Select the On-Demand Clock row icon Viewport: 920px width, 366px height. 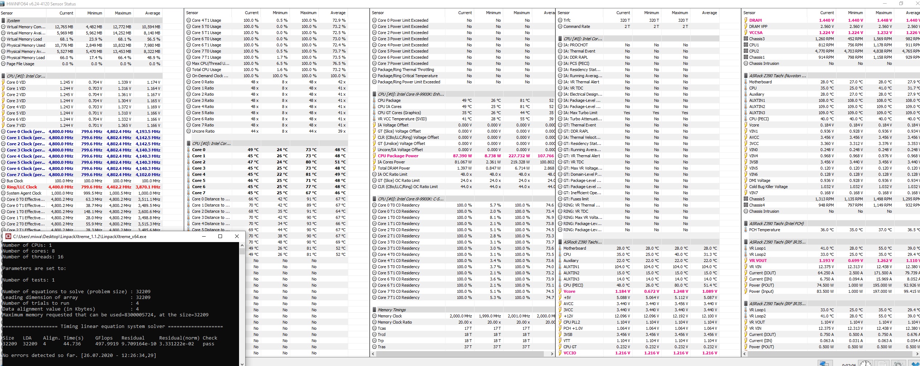[x=189, y=76]
